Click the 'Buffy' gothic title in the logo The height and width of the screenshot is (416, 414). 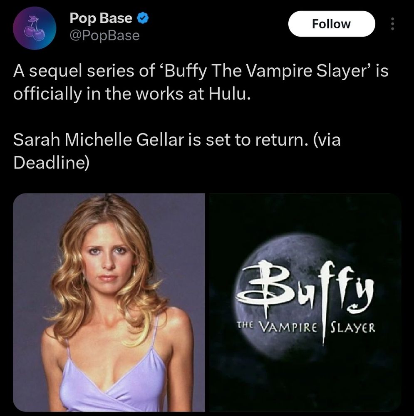point(305,289)
